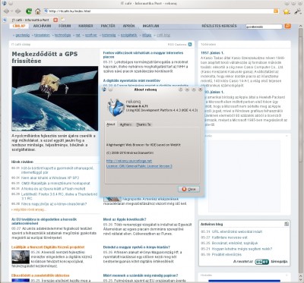Open the KARRIER menu item
304x283 pixels.
coord(86,26)
